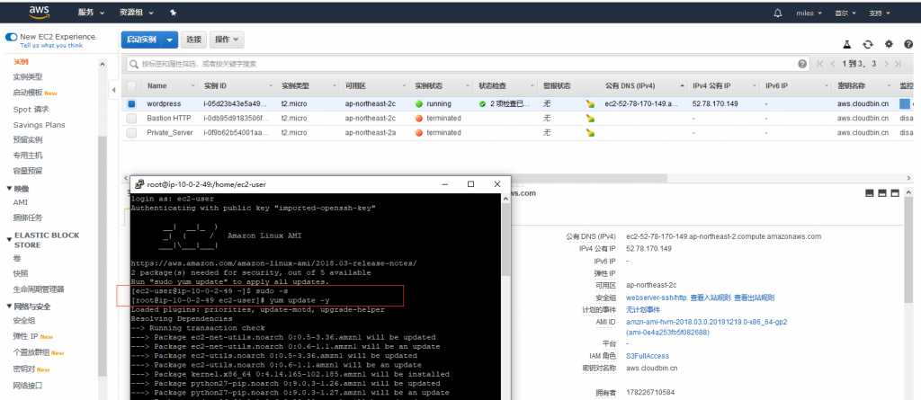The width and height of the screenshot is (921, 400).
Task: Open table settings gear icon
Action: 889,44
